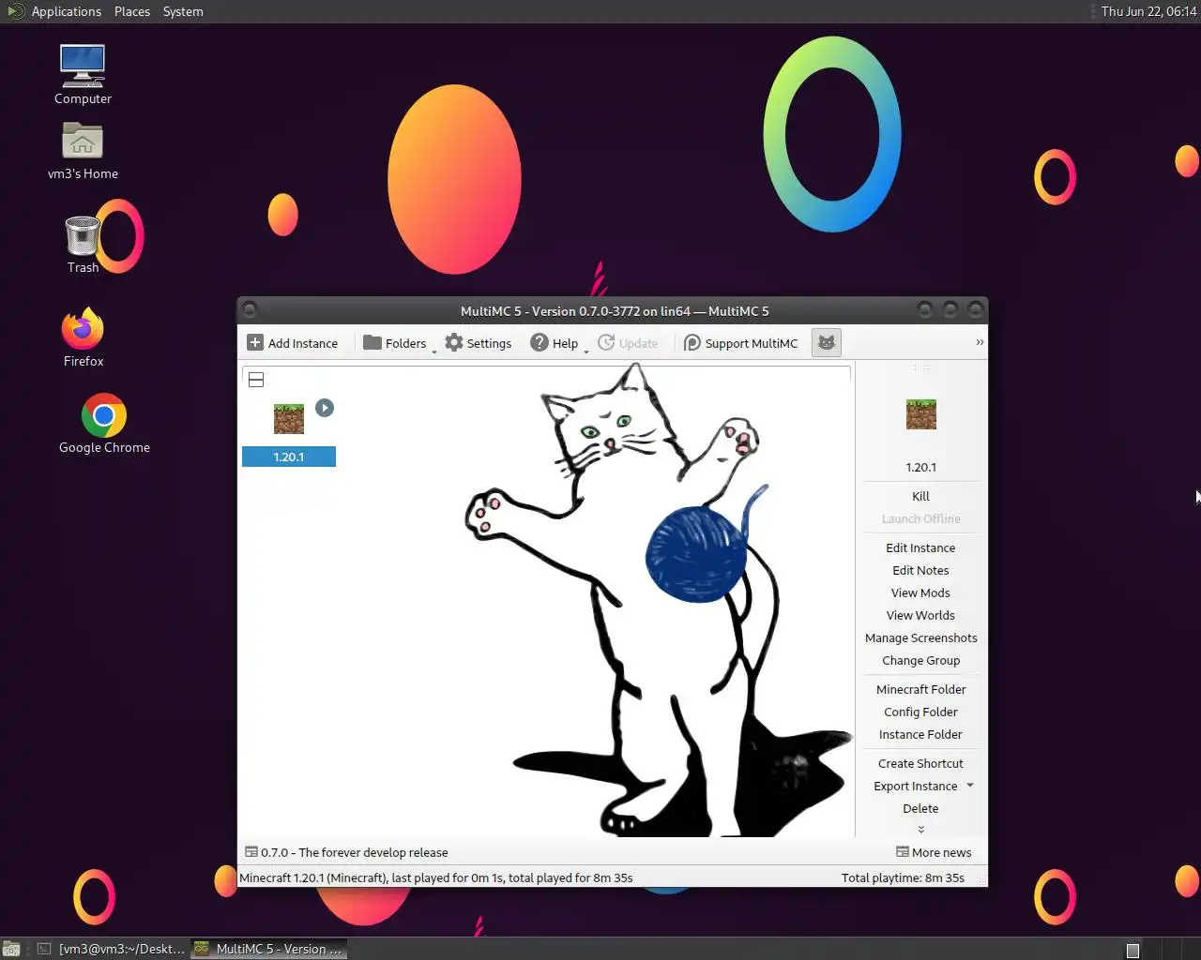Viewport: 1201px width, 960px height.
Task: Select the 1.20.1 instance grass block icon
Action: pos(289,418)
